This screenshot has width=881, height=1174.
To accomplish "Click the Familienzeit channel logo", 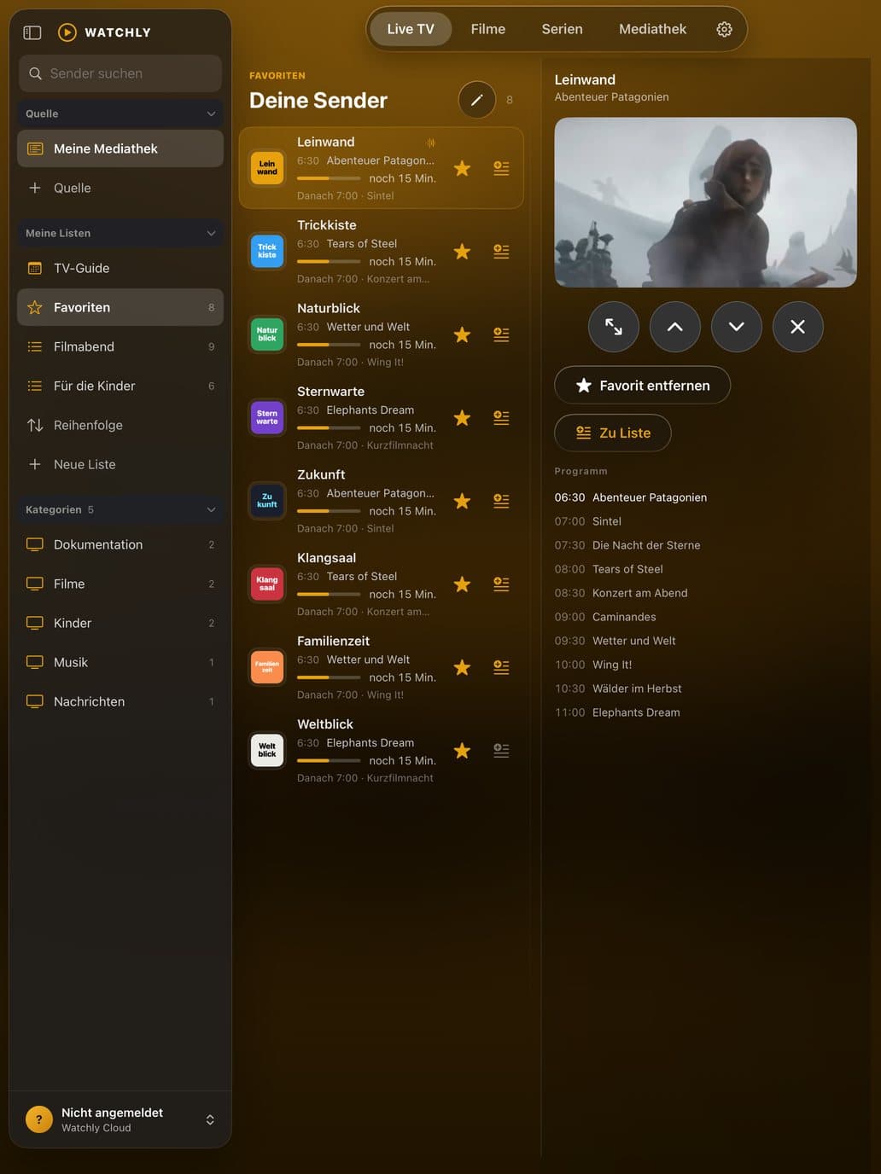I will pyautogui.click(x=267, y=667).
